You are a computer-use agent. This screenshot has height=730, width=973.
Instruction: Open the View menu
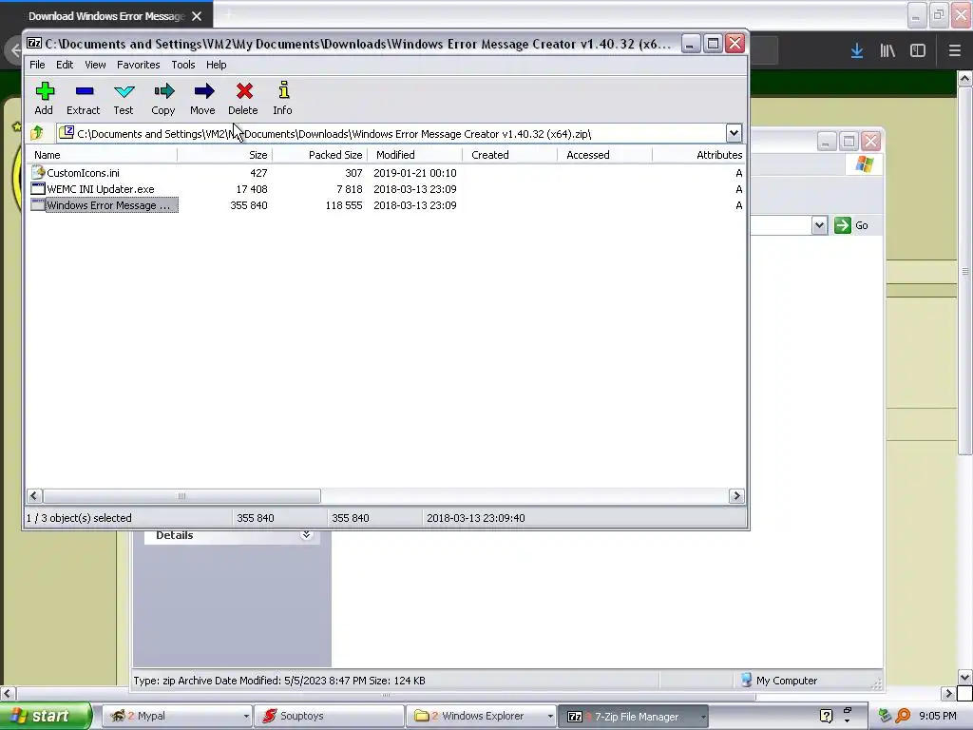95,65
